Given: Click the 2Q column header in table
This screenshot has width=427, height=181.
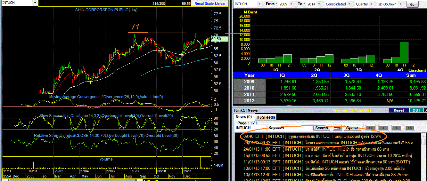Looking at the screenshot, I should click(314, 75).
